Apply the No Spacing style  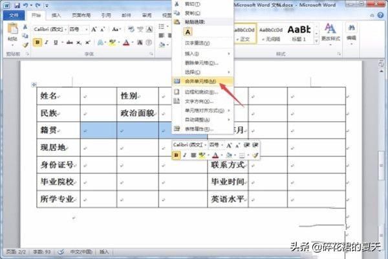271,34
